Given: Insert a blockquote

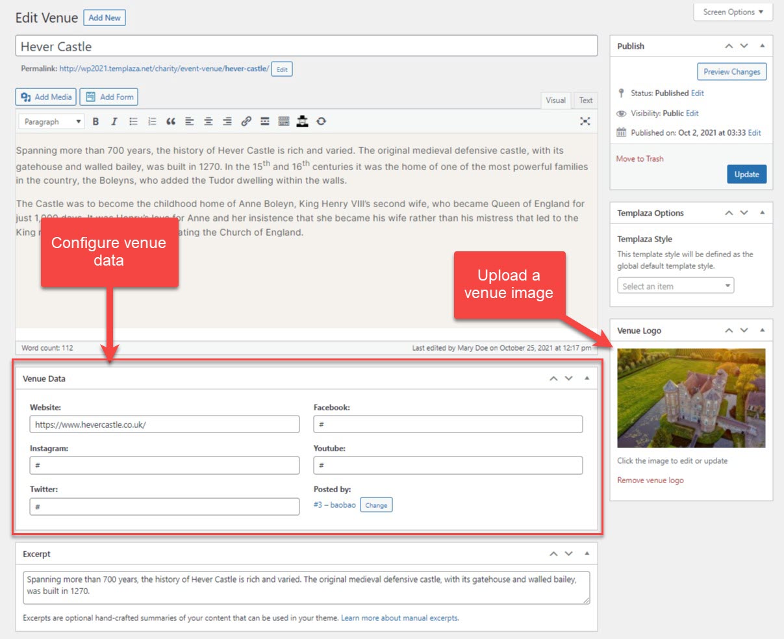Looking at the screenshot, I should (x=171, y=121).
